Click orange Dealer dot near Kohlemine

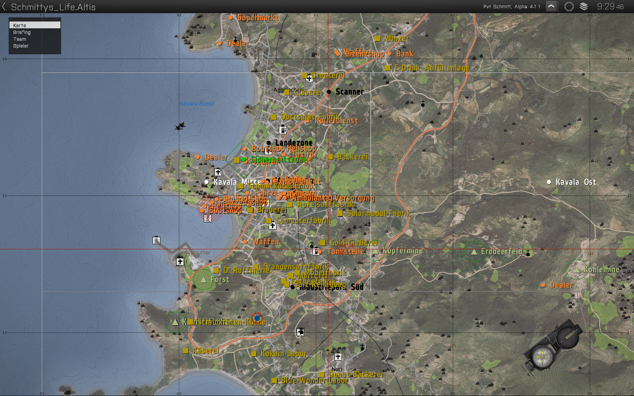point(543,285)
